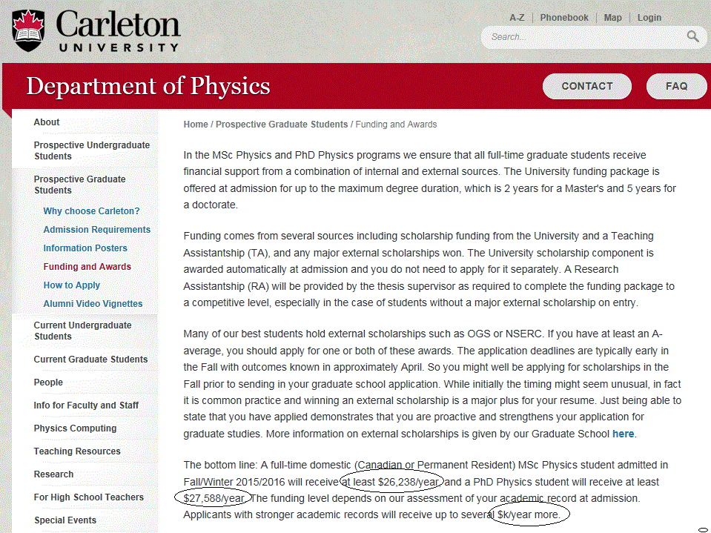Open the campus Map link

coord(612,18)
